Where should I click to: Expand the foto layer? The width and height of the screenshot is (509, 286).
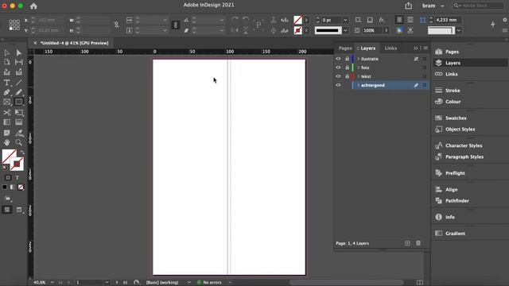pyautogui.click(x=359, y=68)
